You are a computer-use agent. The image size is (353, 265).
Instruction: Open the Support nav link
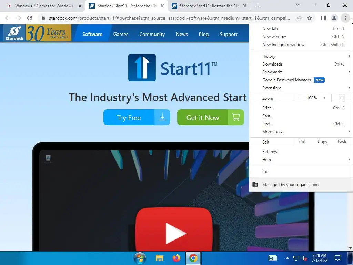[x=229, y=34]
